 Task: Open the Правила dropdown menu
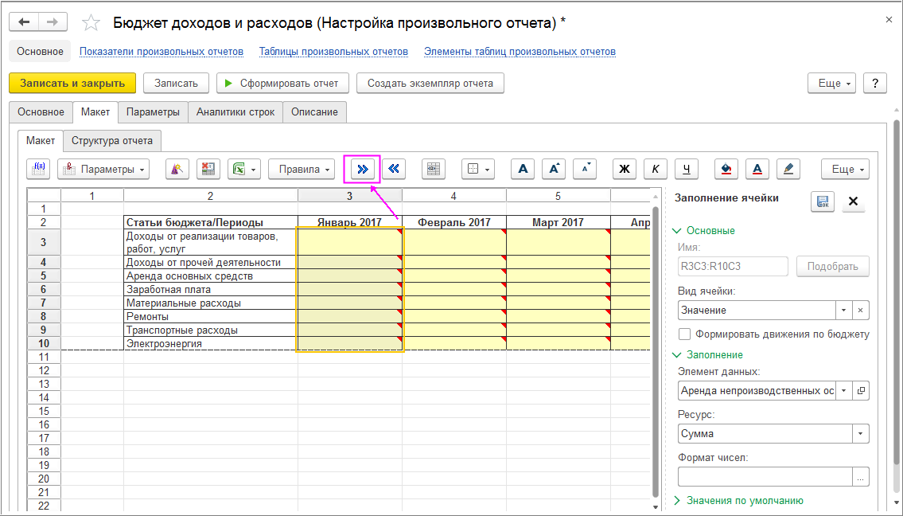(x=303, y=169)
